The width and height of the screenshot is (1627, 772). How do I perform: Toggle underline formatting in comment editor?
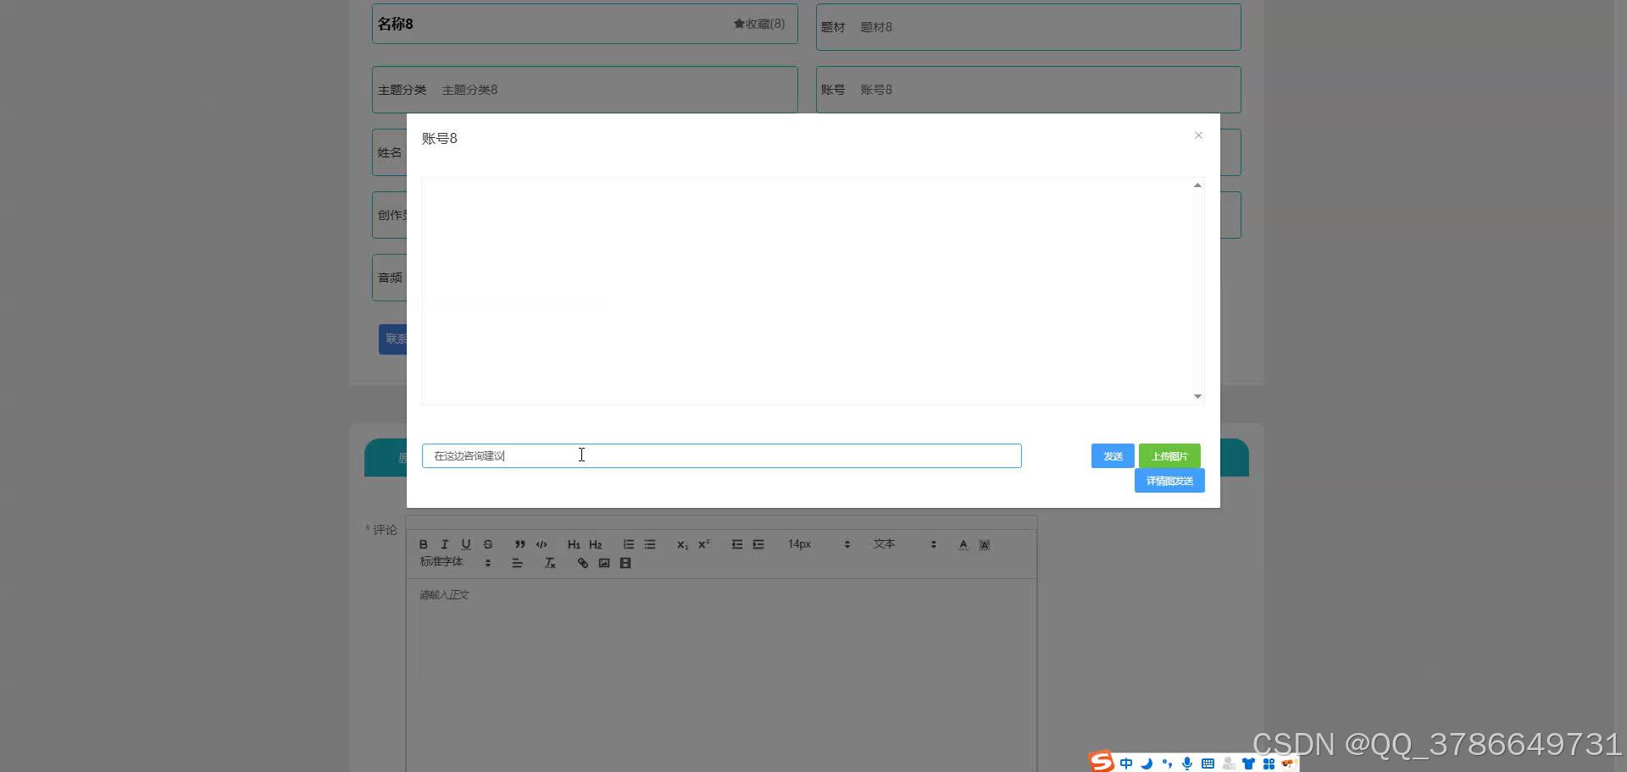(x=466, y=544)
